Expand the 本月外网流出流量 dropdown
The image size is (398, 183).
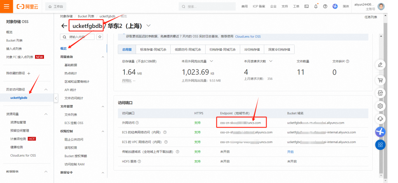click(211, 61)
